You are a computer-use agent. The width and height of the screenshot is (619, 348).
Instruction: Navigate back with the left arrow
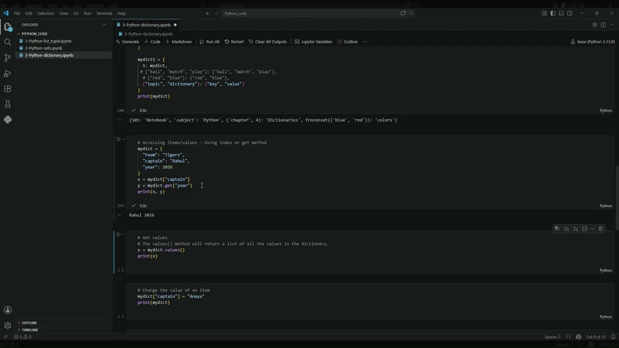point(208,14)
